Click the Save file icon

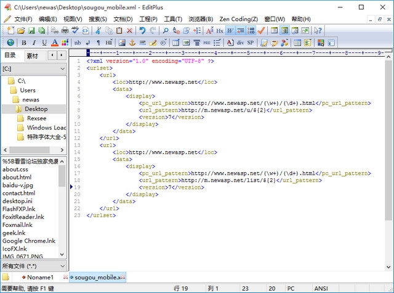click(x=31, y=30)
